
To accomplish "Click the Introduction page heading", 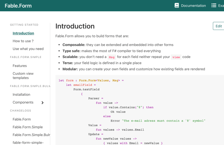I will [75, 26].
